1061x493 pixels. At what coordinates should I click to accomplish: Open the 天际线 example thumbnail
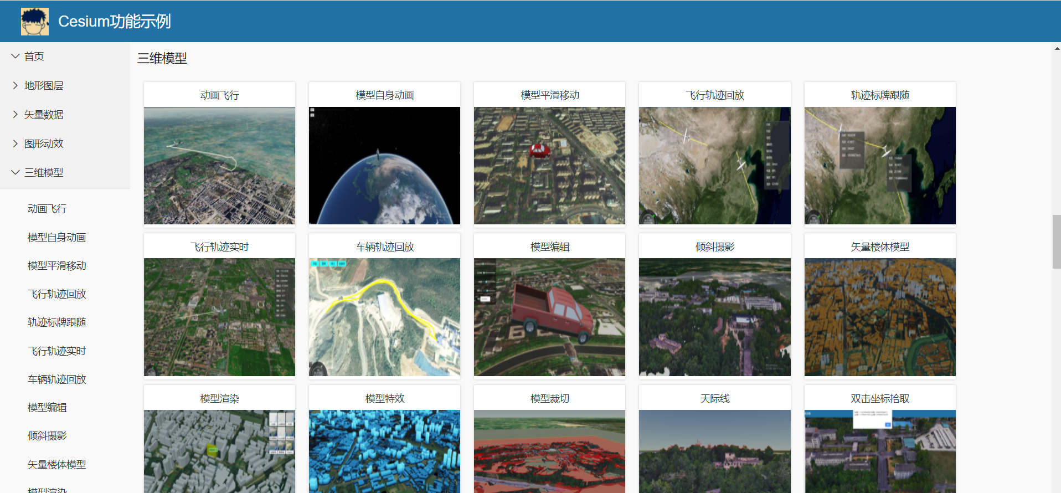[714, 451]
